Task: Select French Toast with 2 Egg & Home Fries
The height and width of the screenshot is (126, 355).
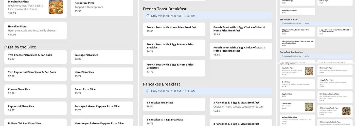Action: pos(174,68)
